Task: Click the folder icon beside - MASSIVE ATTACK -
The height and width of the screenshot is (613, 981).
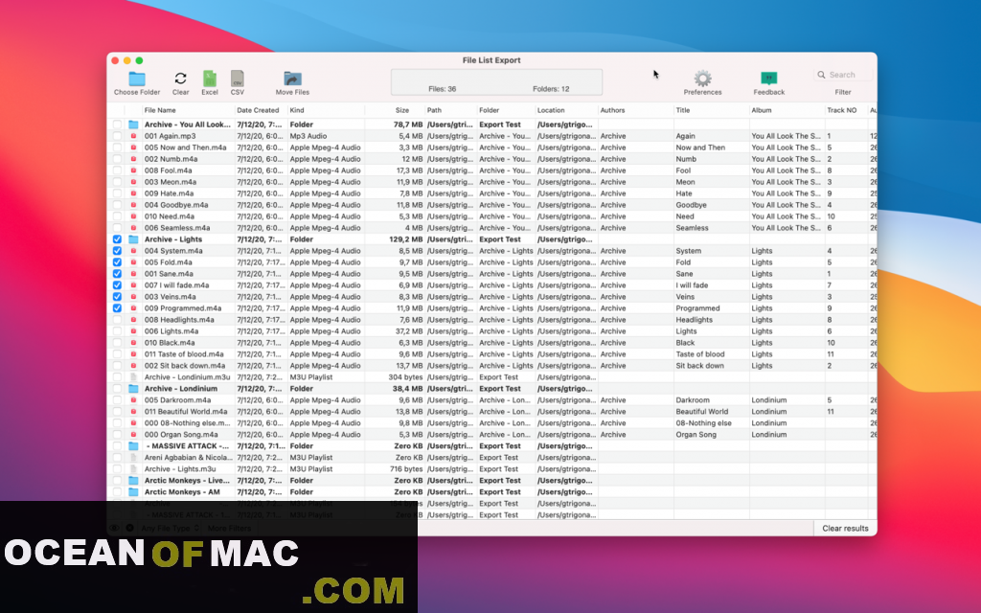Action: (133, 446)
